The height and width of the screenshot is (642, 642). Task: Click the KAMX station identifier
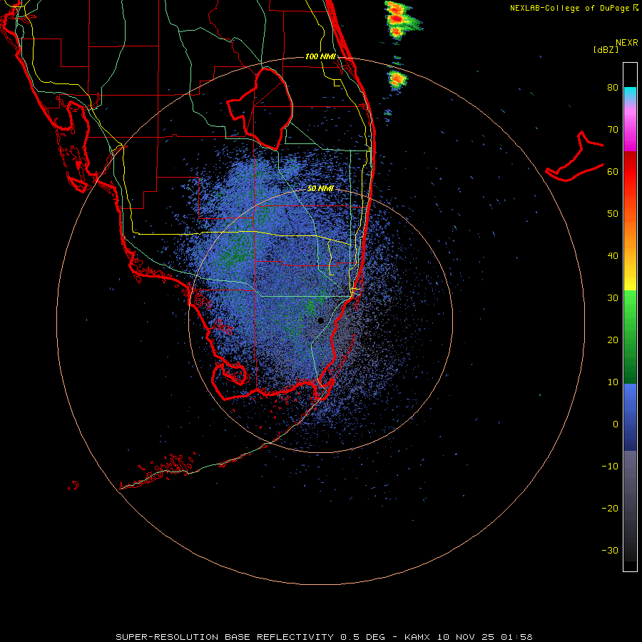click(x=417, y=637)
